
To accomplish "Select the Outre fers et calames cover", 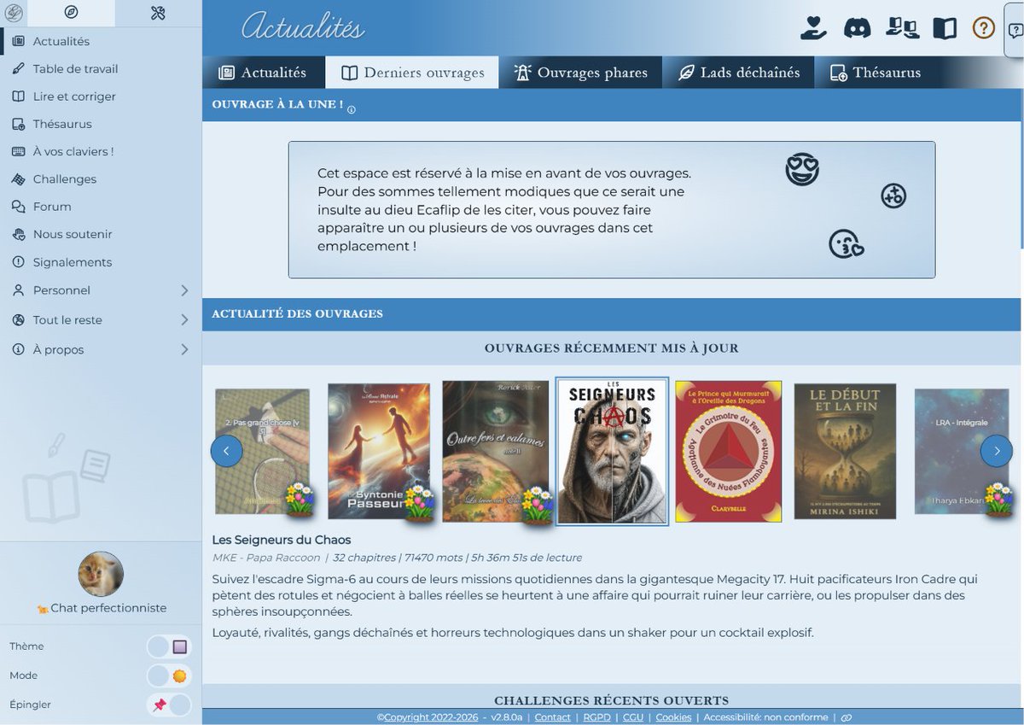I will coord(496,452).
